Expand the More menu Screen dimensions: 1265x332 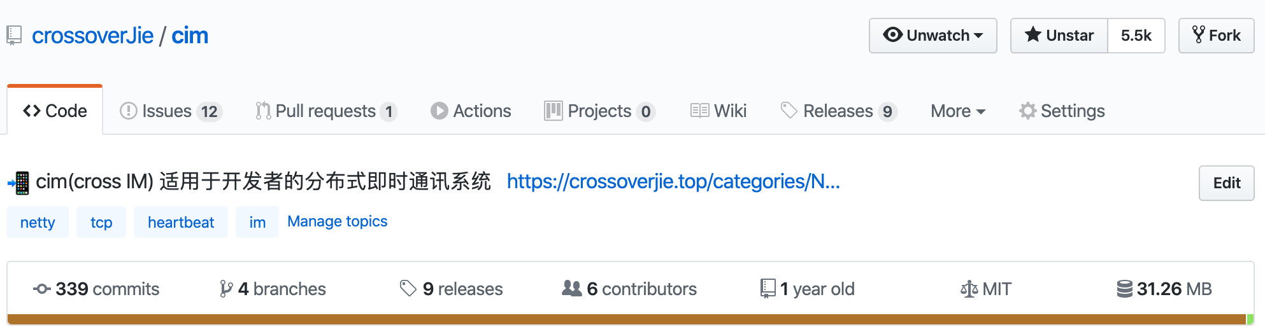point(958,111)
